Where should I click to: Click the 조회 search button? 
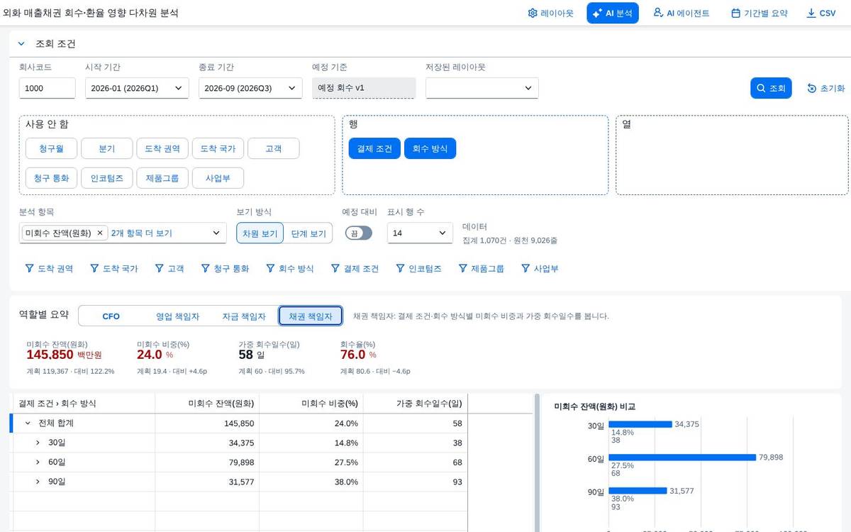pyautogui.click(x=771, y=88)
